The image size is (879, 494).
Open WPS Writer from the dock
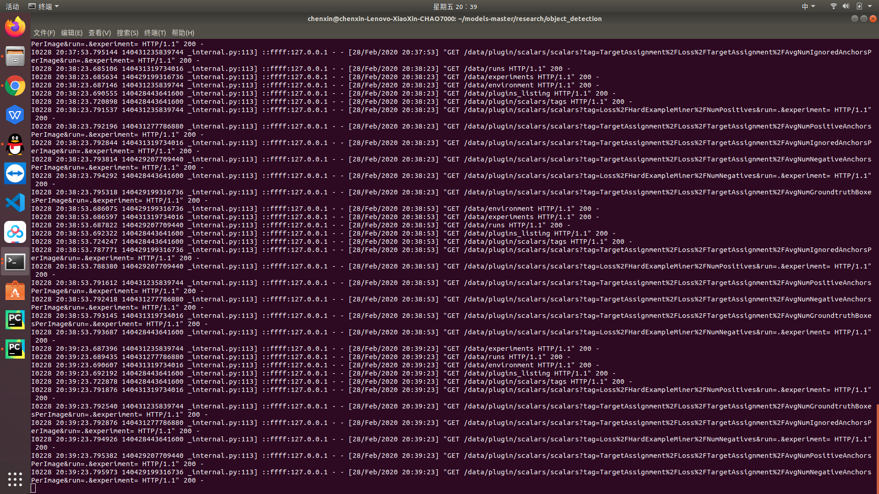(x=15, y=115)
